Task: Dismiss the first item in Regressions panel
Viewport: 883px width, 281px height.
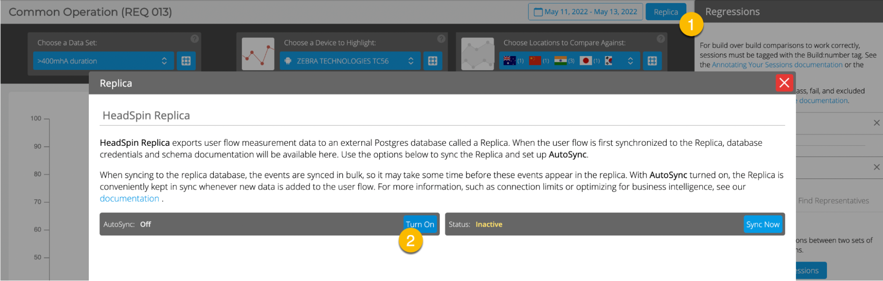Action: pyautogui.click(x=876, y=123)
